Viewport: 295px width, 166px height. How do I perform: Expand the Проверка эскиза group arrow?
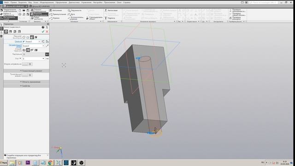pyautogui.click(x=244, y=22)
